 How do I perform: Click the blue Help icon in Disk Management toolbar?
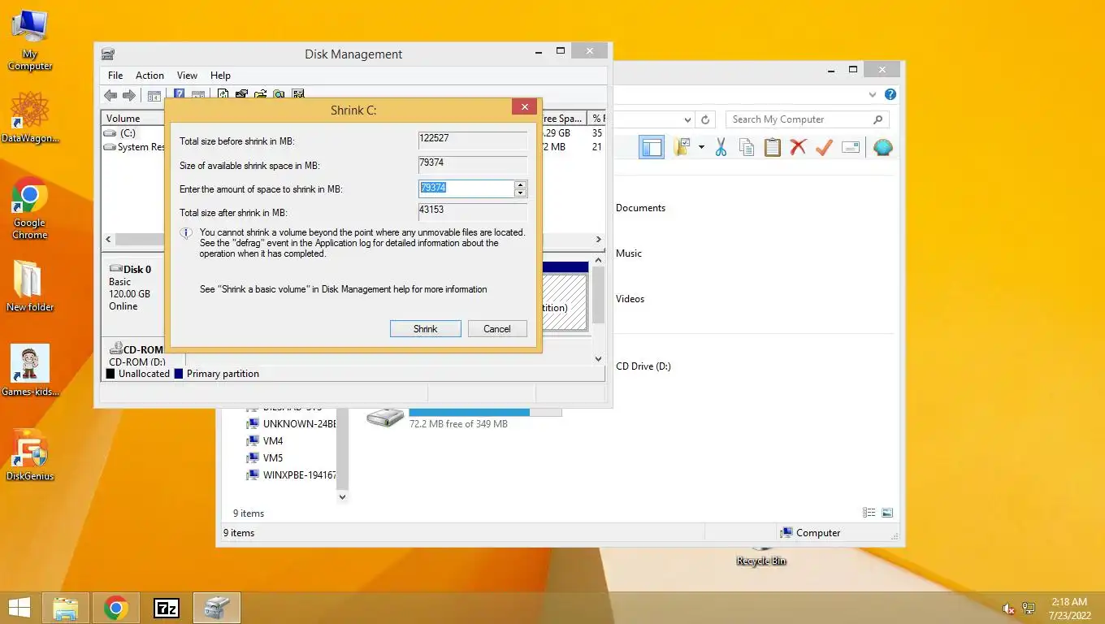coord(179,95)
